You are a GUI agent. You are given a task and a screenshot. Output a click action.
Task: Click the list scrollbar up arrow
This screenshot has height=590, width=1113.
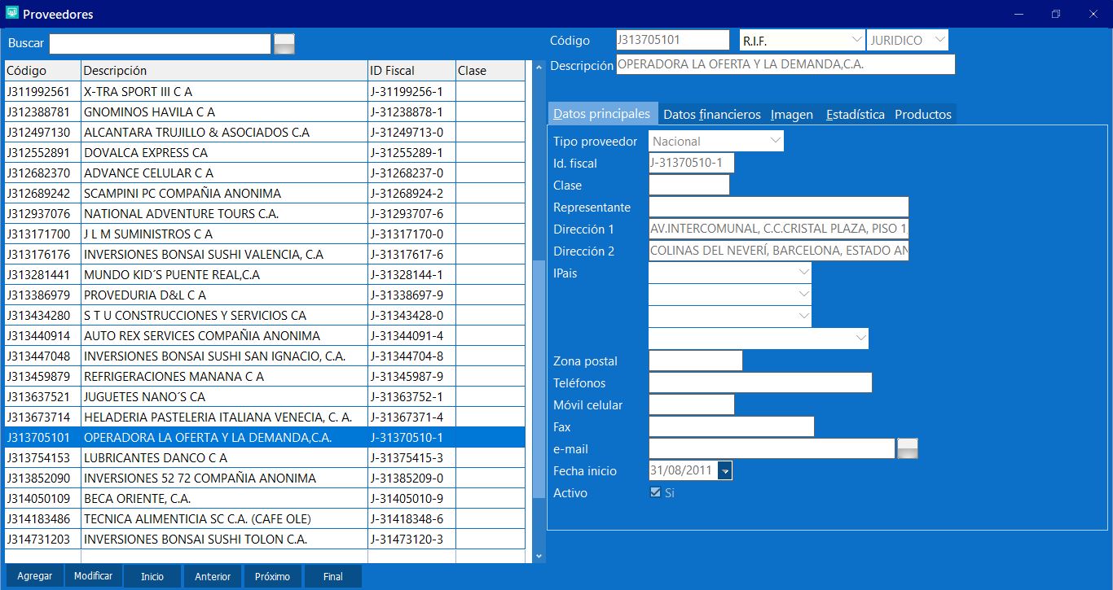coord(538,68)
